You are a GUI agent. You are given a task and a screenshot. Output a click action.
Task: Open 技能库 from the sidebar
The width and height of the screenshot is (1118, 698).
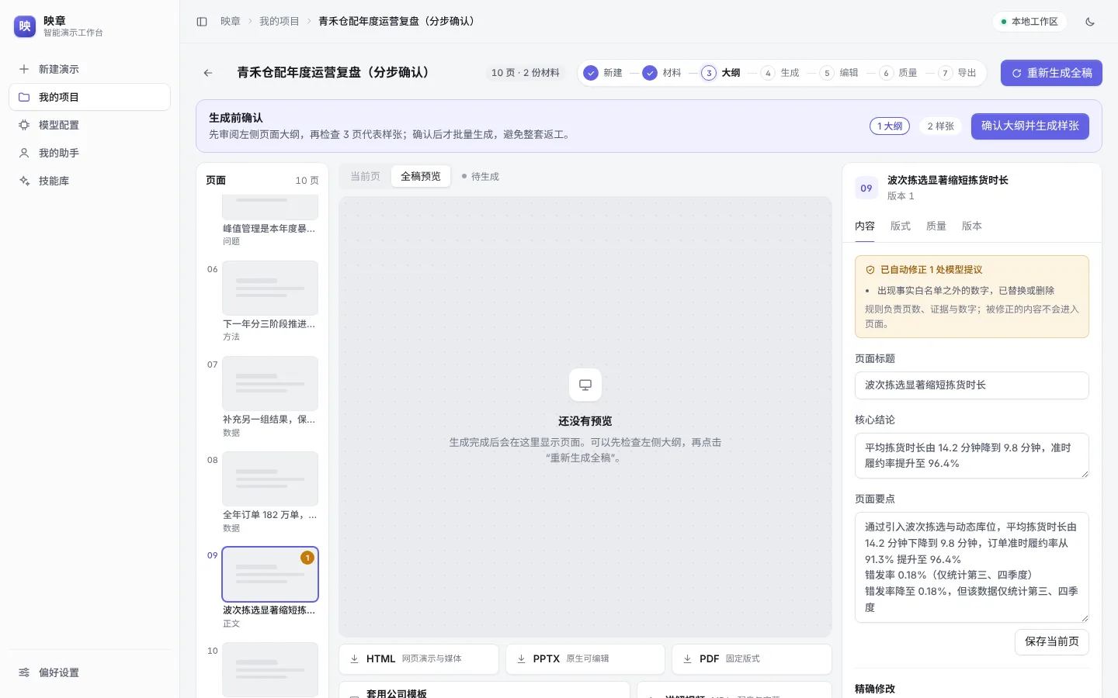tap(89, 181)
